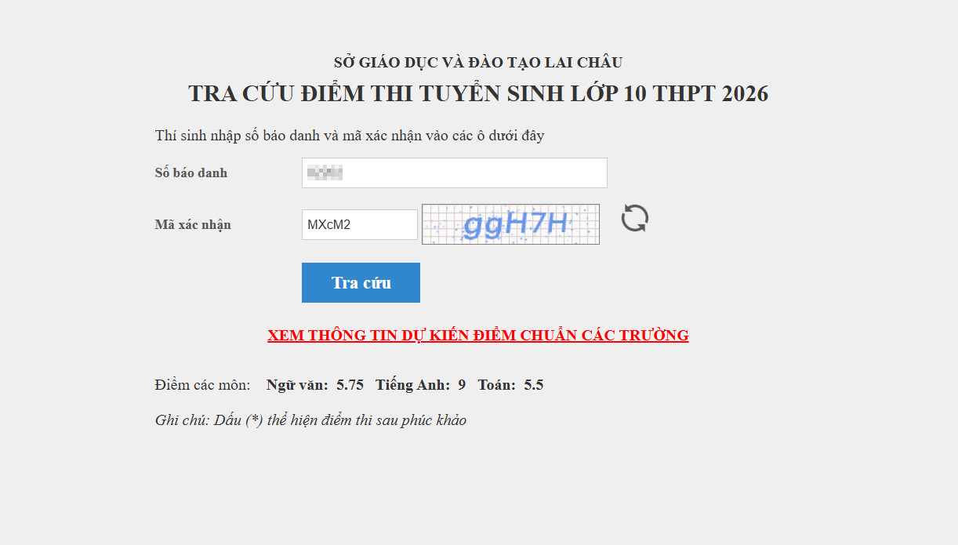Select the Mã xác nhận label
Viewport: 958px width, 545px height.
coord(193,224)
